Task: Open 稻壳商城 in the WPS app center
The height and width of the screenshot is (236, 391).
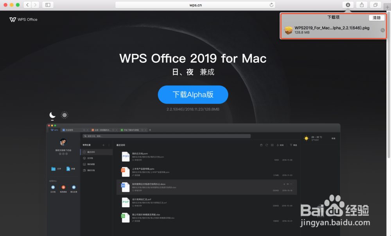Action: (x=63, y=188)
